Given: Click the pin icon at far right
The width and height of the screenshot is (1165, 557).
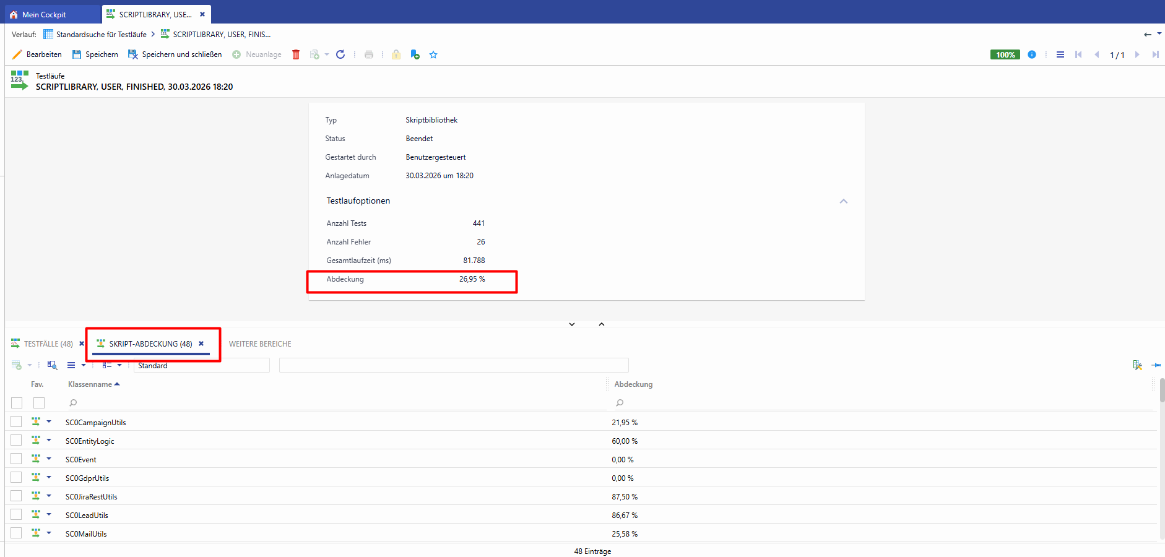Looking at the screenshot, I should point(1156,365).
